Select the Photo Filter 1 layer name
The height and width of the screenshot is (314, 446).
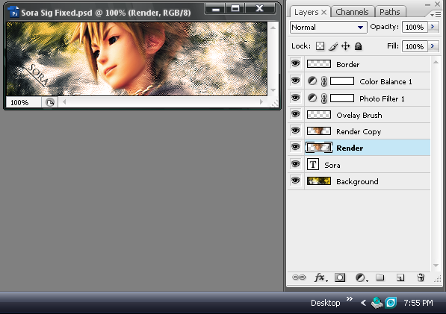click(382, 98)
